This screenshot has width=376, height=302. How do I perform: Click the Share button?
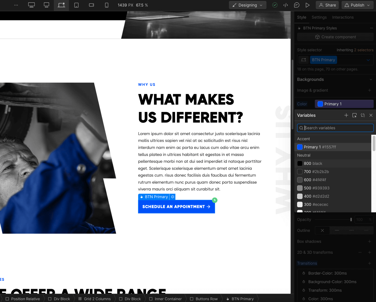tap(327, 5)
